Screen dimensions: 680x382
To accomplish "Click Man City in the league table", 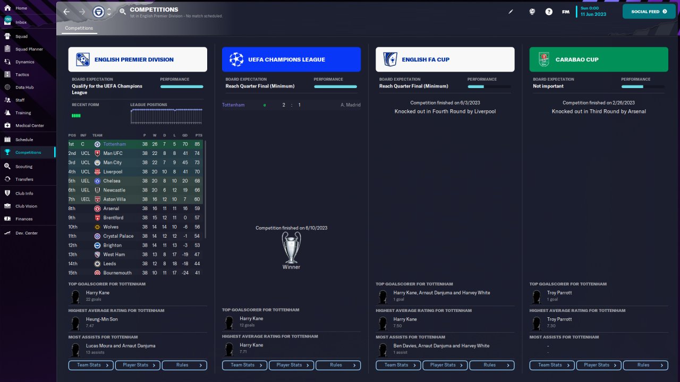I will [x=113, y=162].
